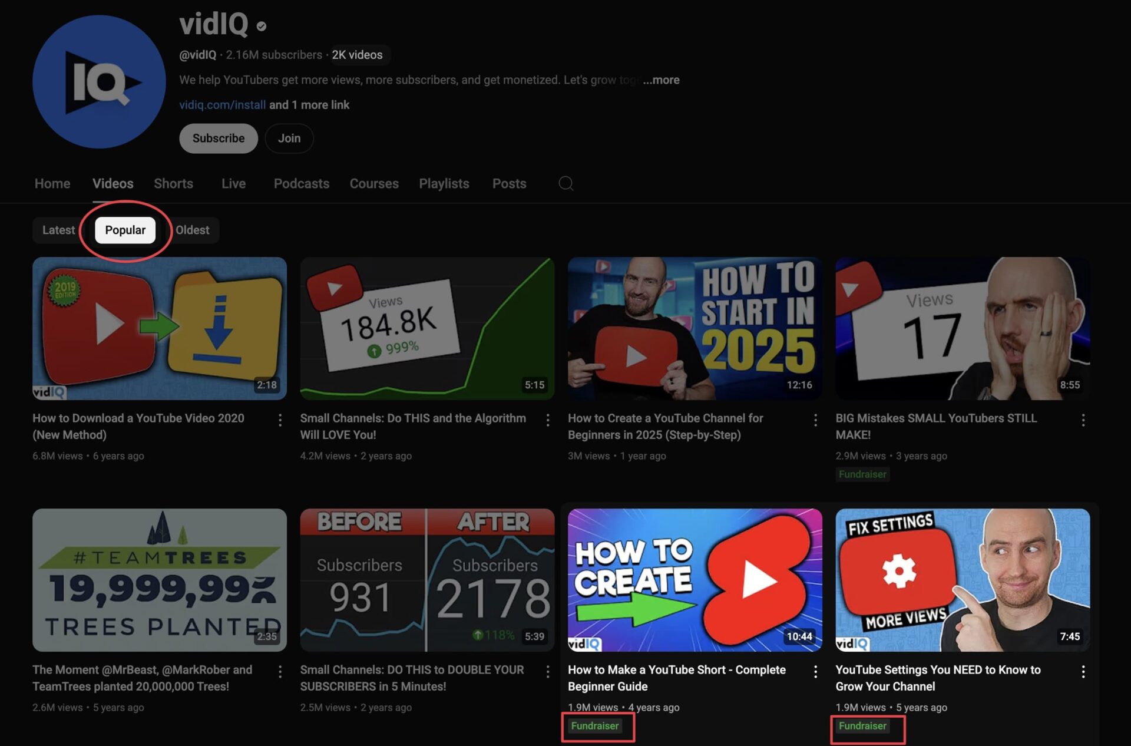Select the Oldest sort filter
Screen dimensions: 1131x746
pyautogui.click(x=192, y=230)
